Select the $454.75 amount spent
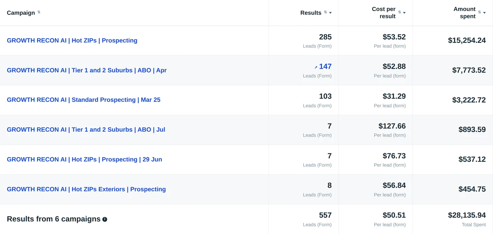 point(472,189)
